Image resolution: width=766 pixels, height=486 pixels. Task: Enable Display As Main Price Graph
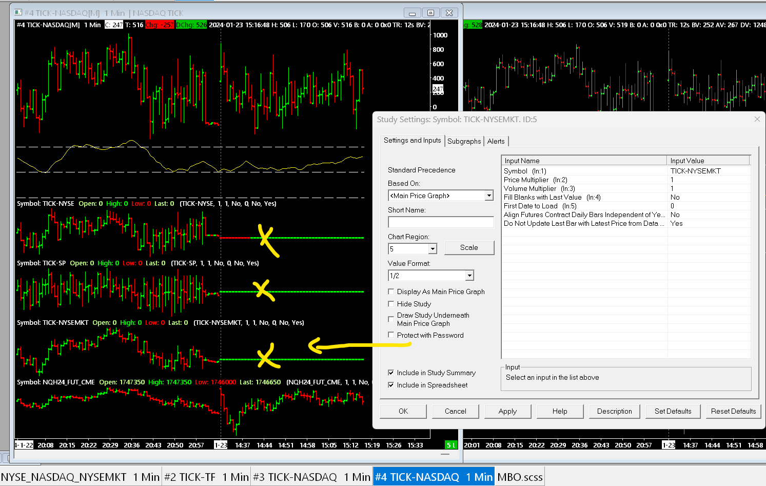pos(391,291)
